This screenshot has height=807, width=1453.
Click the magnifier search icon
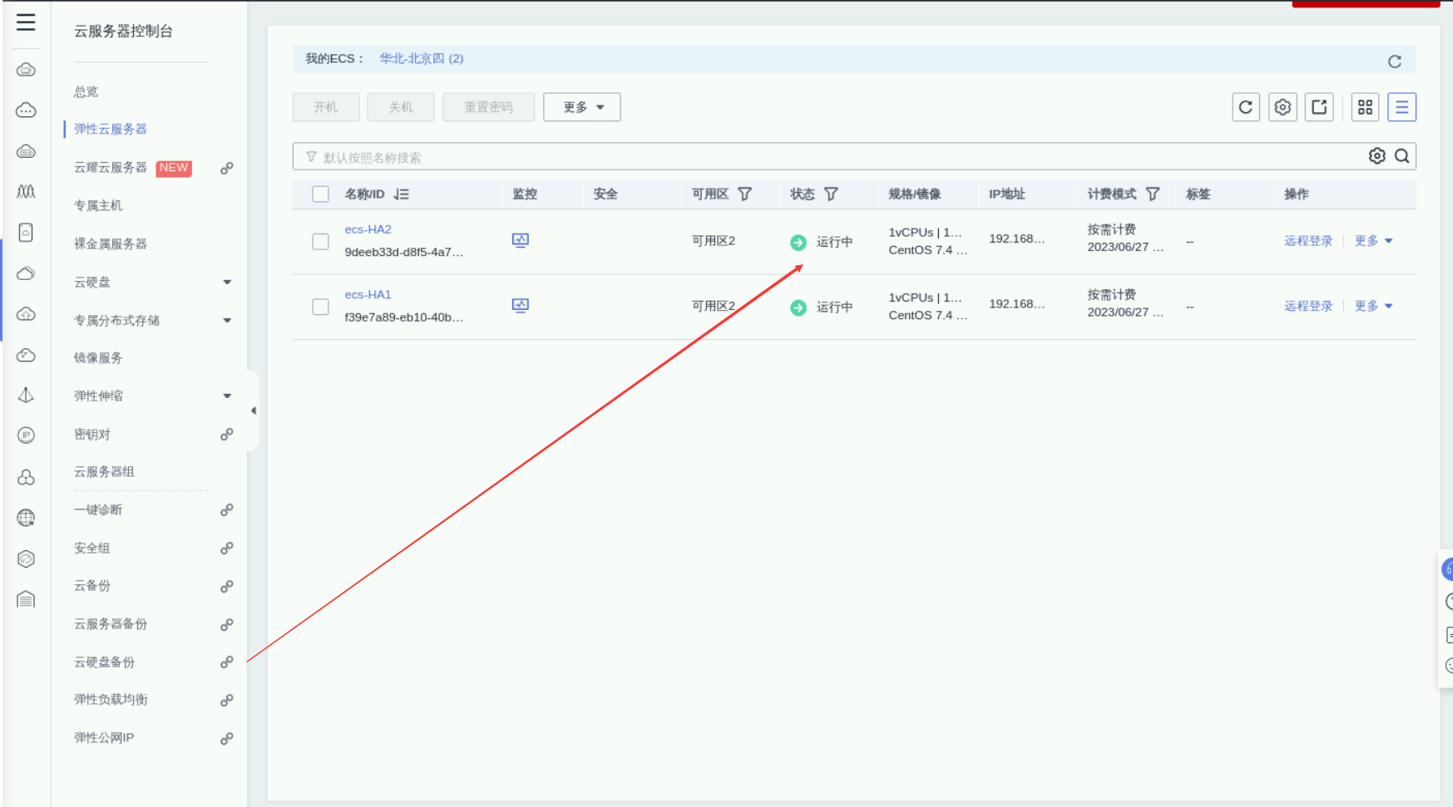pyautogui.click(x=1402, y=156)
